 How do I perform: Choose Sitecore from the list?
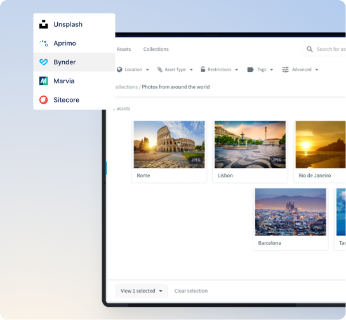(x=74, y=100)
